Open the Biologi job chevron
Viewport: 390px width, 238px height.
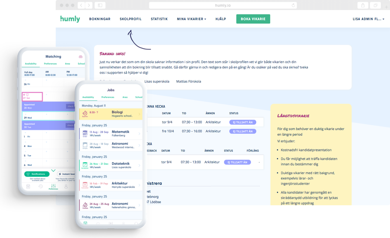click(139, 114)
